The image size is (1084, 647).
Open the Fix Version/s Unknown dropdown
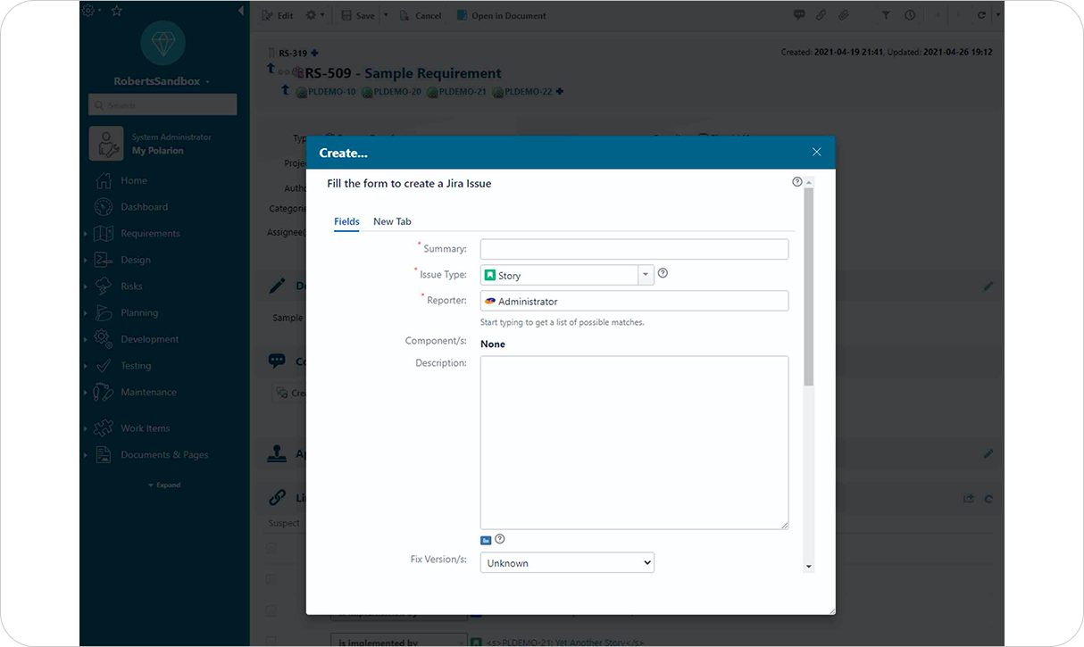[567, 563]
